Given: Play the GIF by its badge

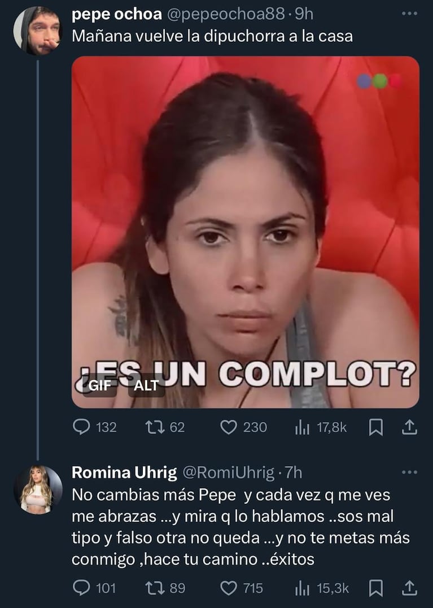Looking at the screenshot, I should (99, 386).
